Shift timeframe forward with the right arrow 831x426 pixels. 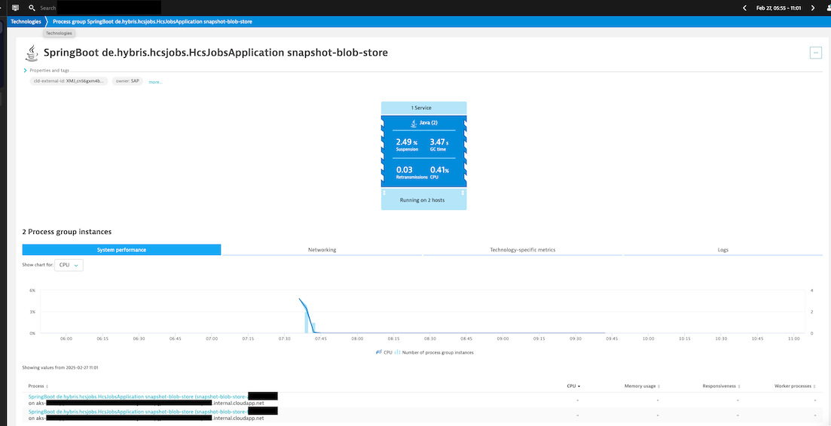tap(813, 8)
